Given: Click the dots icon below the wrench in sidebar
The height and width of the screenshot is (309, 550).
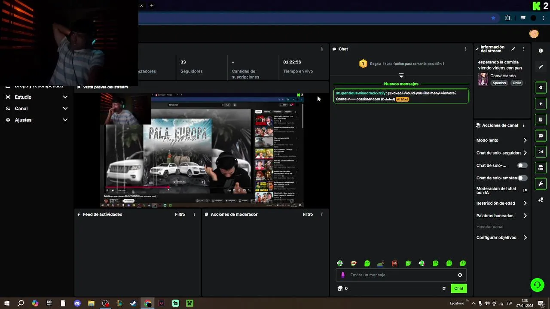Looking at the screenshot, I should 541,200.
